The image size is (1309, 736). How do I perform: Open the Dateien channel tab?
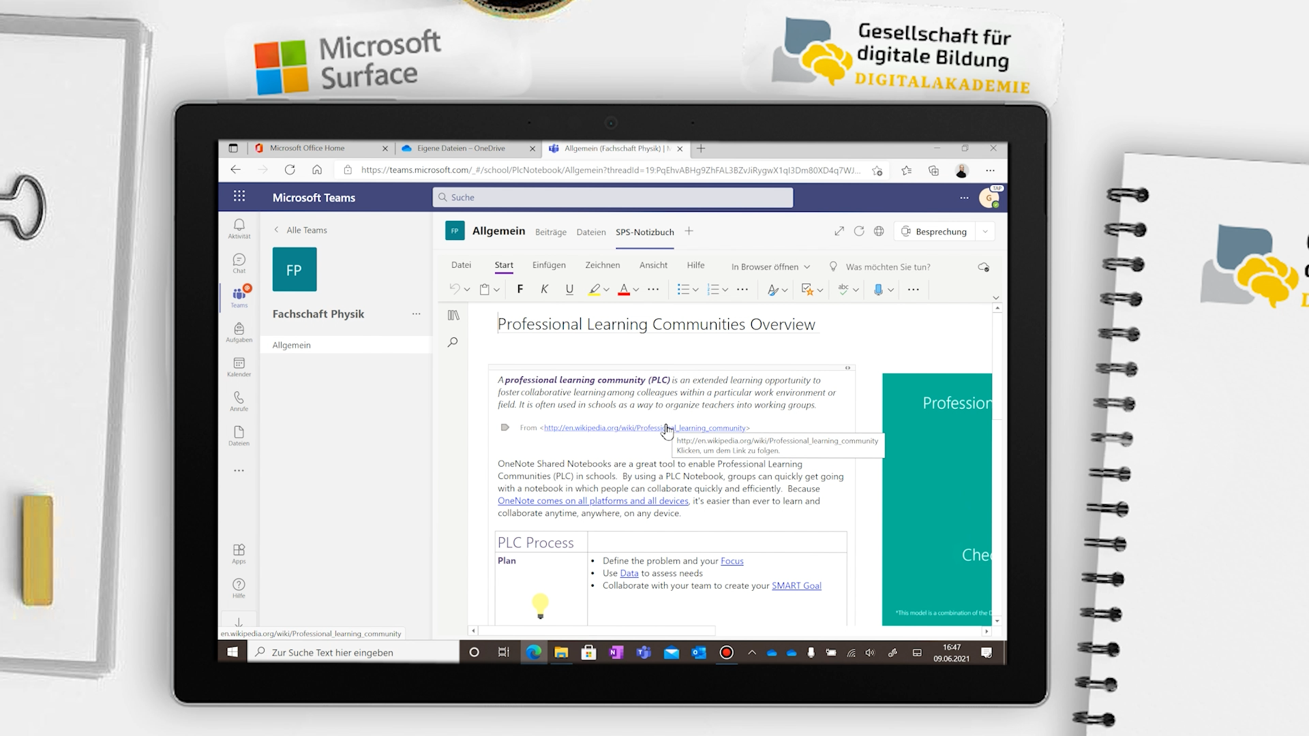tap(591, 232)
